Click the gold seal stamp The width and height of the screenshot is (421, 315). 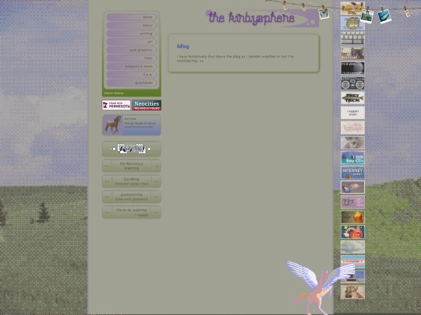click(x=352, y=23)
